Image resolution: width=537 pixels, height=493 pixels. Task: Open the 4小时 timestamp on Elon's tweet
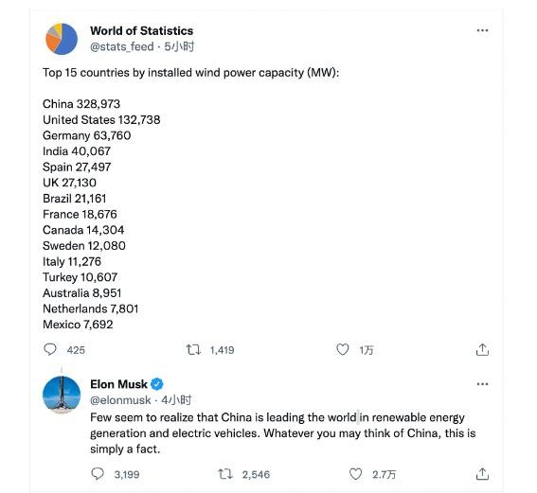coord(176,400)
